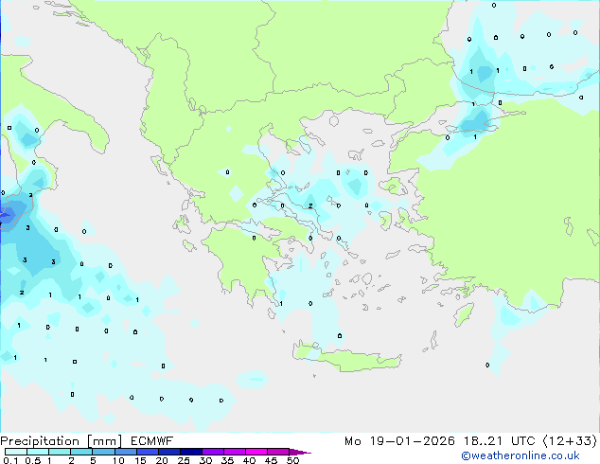The image size is (600, 464).
Task: Click the 0.1–0.5 mm palest legend swatch
Action: pos(16,452)
